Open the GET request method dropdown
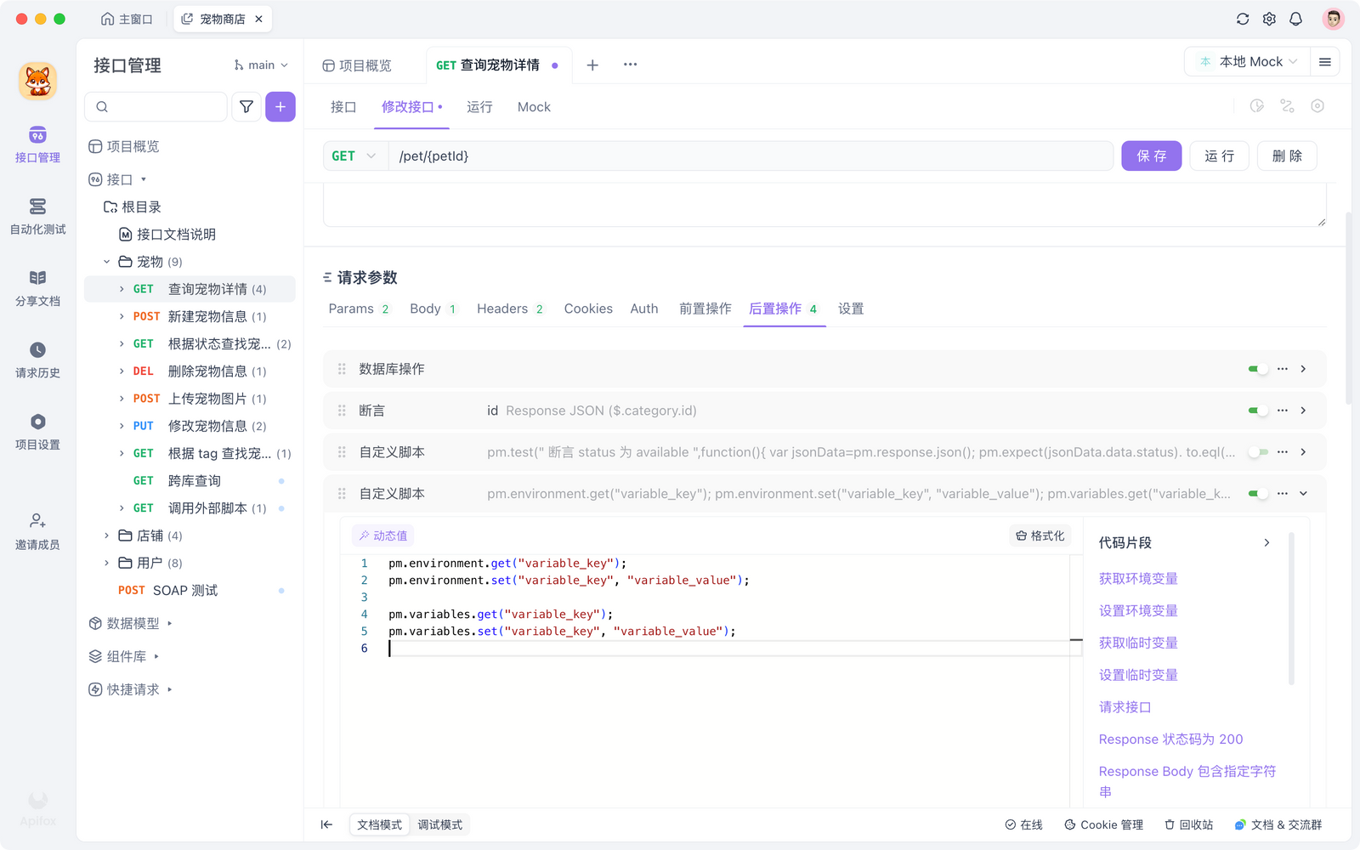The height and width of the screenshot is (850, 1360). pyautogui.click(x=354, y=156)
